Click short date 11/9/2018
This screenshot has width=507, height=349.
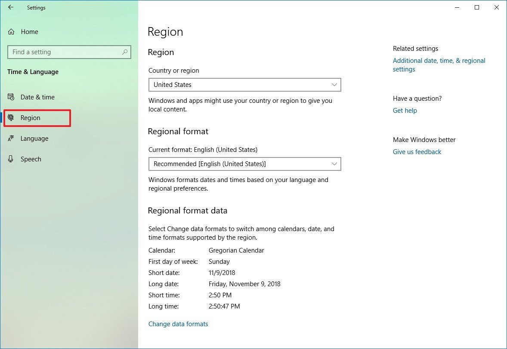[x=222, y=273]
